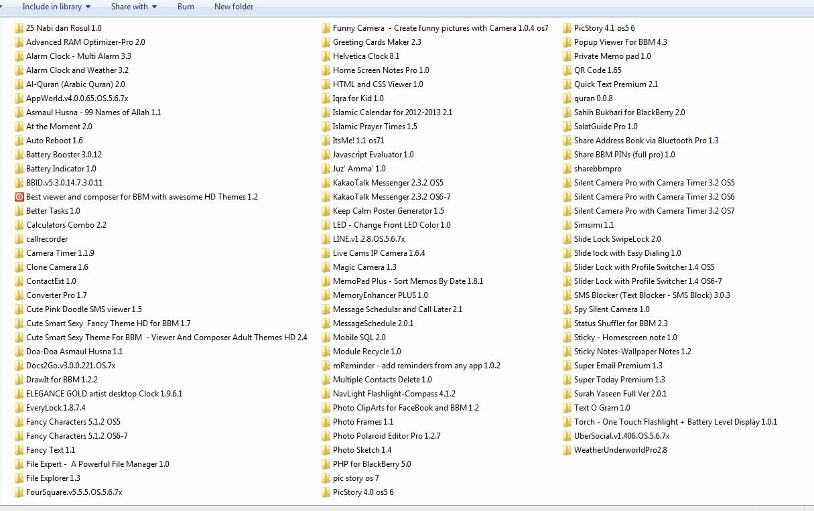This screenshot has height=511, width=814.
Task: Click 'Better Tasks 1.0' folder name
Action: 53,211
